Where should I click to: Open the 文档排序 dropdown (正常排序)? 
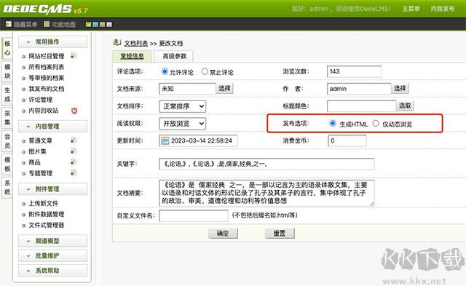[x=183, y=106]
